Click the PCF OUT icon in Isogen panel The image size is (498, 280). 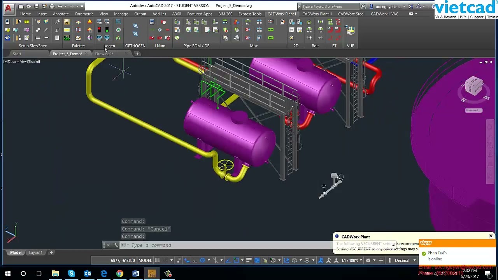[99, 38]
